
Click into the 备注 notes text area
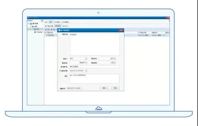(94, 79)
